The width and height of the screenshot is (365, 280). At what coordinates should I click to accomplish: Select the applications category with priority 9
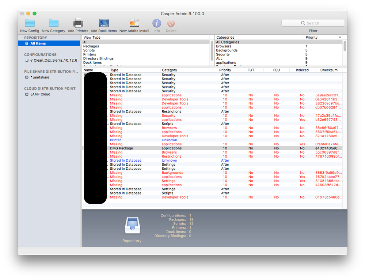(x=279, y=62)
